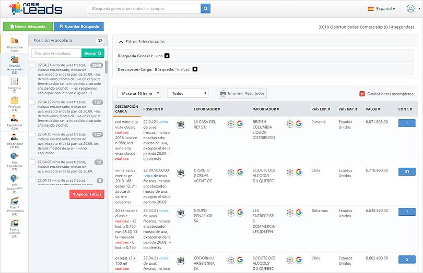
Task: Click network icon next to BRITISH COLUMBIA LIQUOR
Action: click(x=290, y=123)
